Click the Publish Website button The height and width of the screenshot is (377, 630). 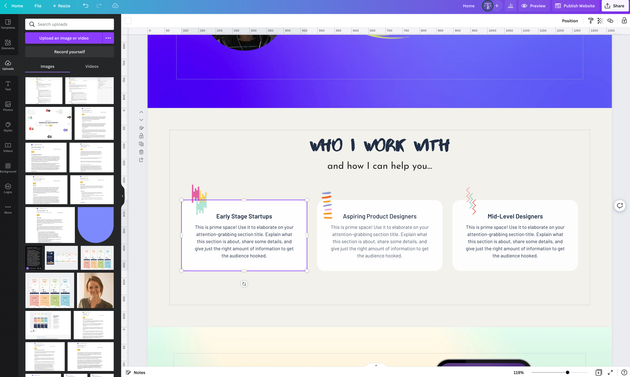(575, 6)
